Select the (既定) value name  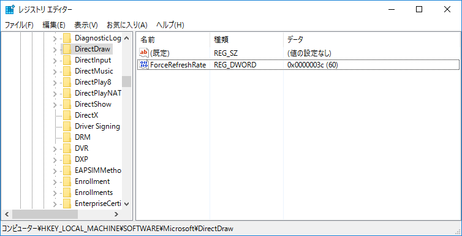coord(160,53)
